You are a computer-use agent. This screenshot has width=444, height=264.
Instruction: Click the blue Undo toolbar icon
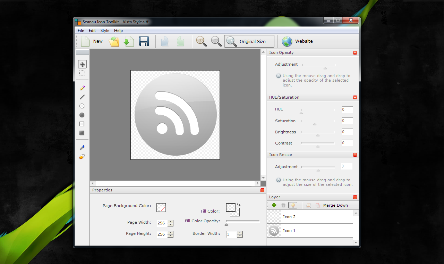[x=165, y=41]
